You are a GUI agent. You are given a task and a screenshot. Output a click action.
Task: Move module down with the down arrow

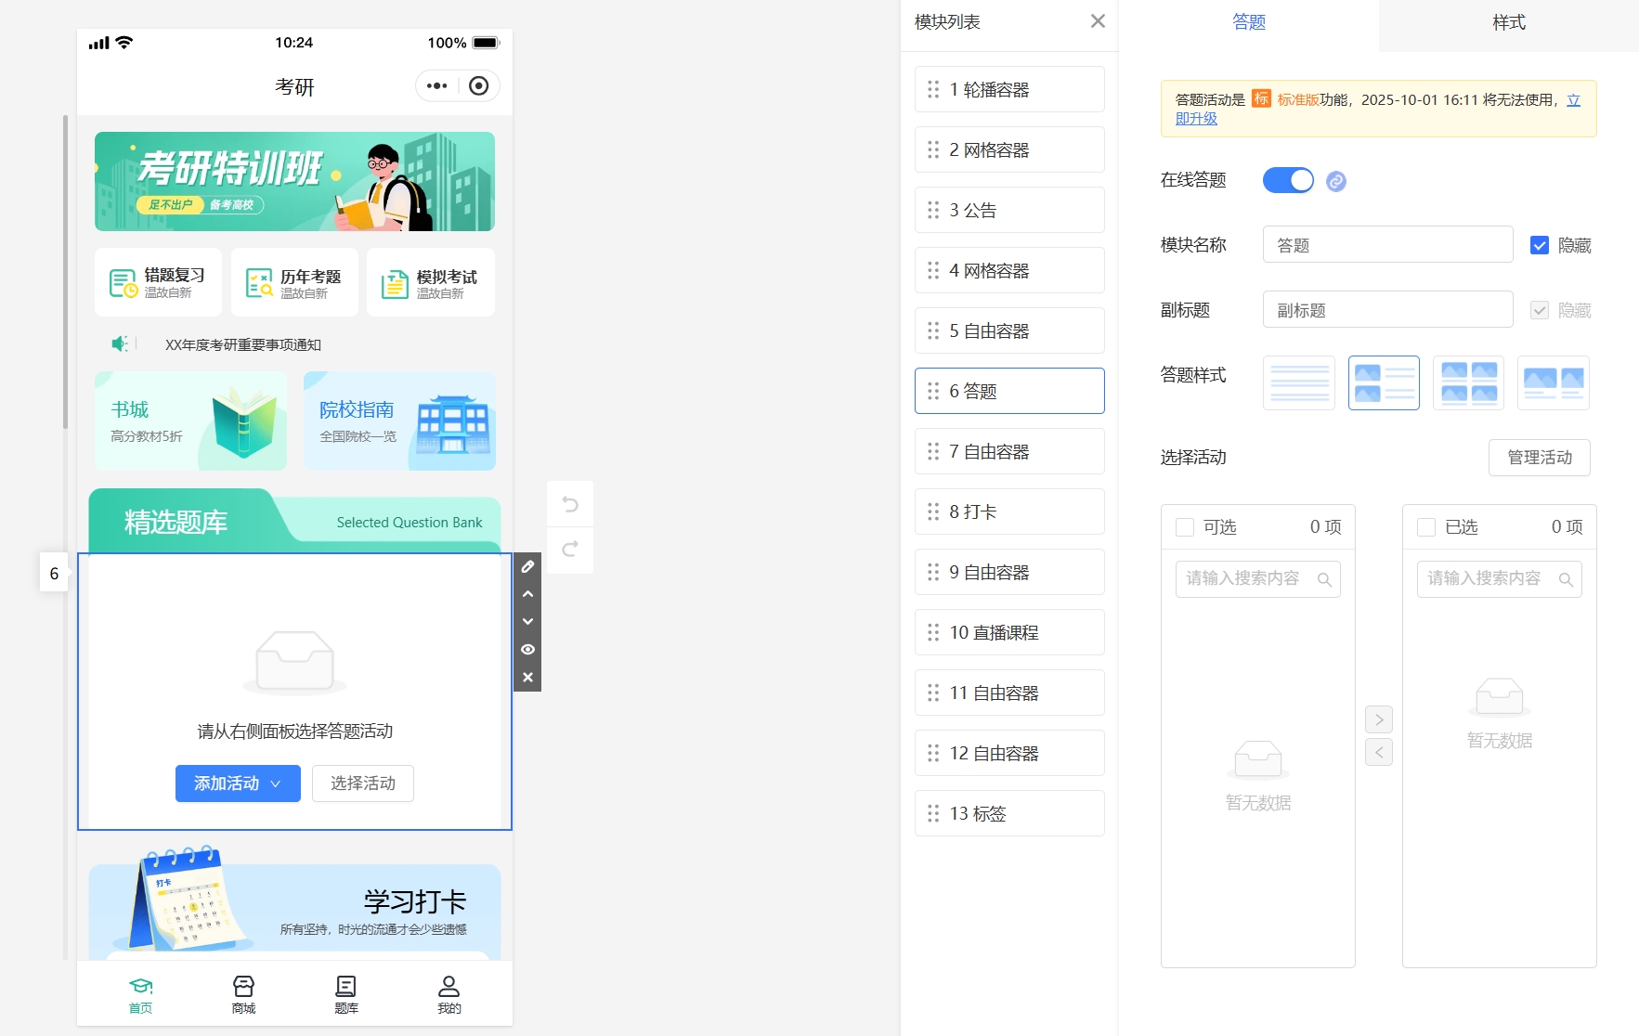click(x=527, y=622)
